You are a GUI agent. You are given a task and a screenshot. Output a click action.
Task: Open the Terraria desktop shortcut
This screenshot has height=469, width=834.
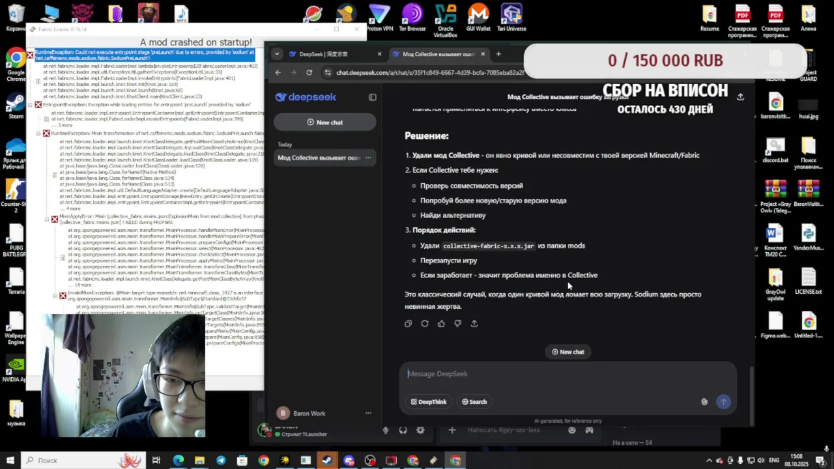coord(16,280)
